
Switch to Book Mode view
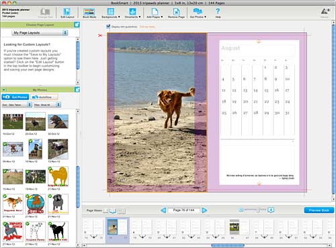pos(89,13)
